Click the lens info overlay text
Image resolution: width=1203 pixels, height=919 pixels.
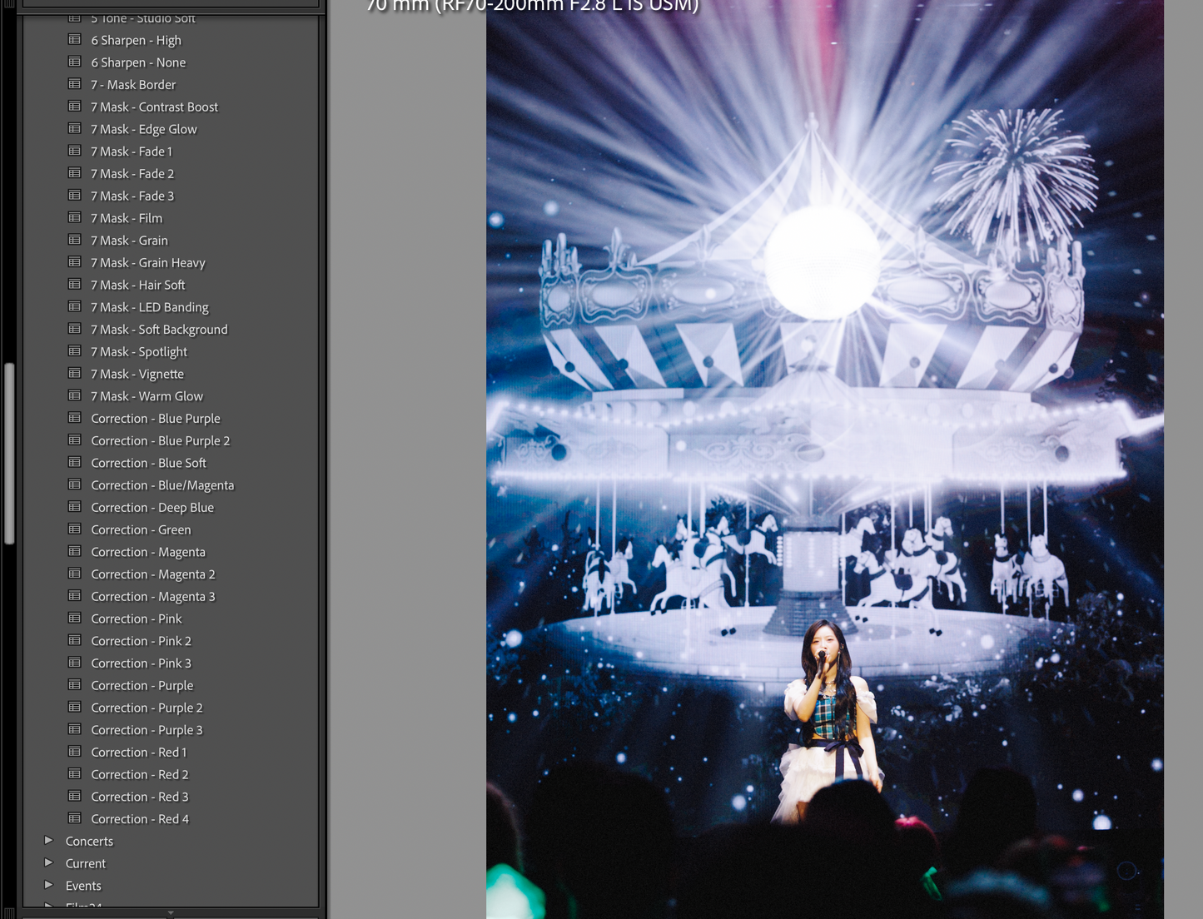pyautogui.click(x=533, y=7)
